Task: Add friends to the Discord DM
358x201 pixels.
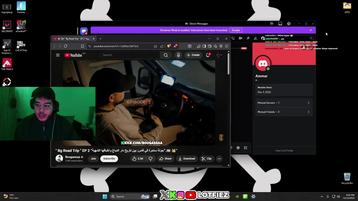Action: (x=255, y=38)
